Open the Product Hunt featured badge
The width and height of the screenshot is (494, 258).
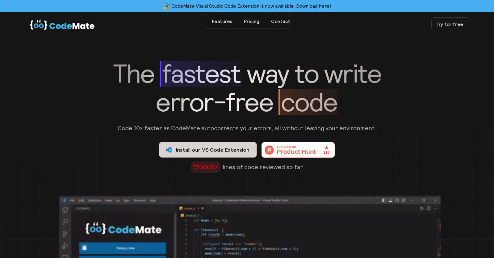(298, 150)
